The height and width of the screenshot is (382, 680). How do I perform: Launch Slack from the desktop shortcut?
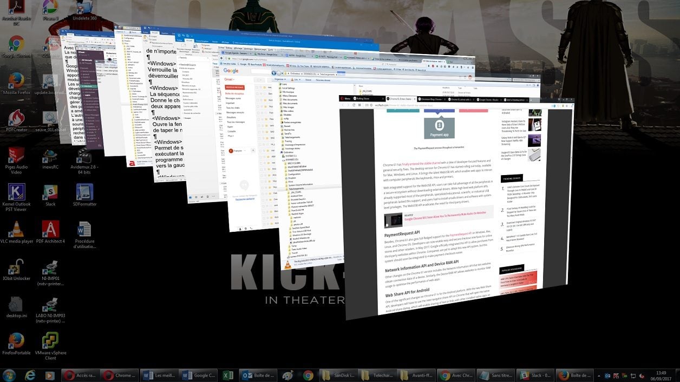coord(50,196)
